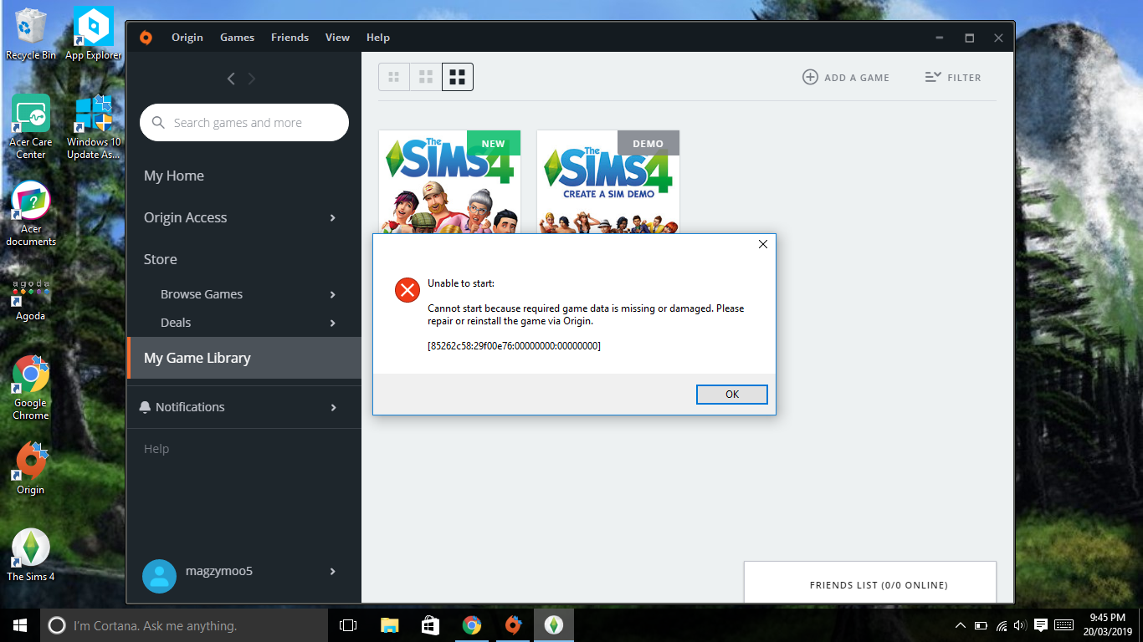The height and width of the screenshot is (642, 1143).
Task: Close the Unable to start dialog
Action: [x=762, y=244]
